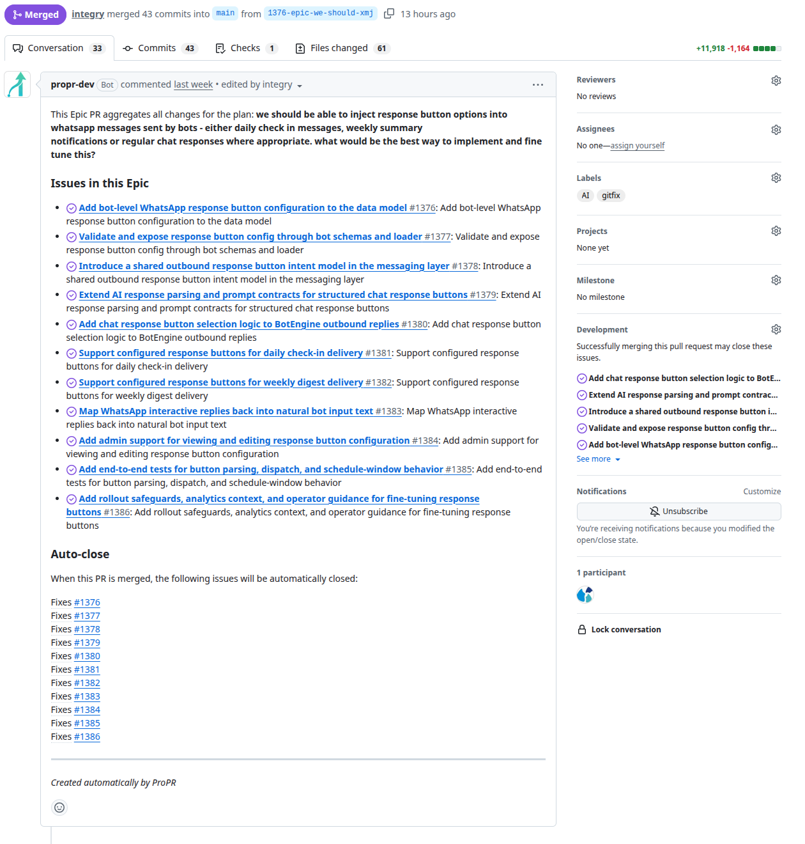Expand the 'edited by integry' edit history dropdown
Screen dimensions: 805x844
[262, 84]
